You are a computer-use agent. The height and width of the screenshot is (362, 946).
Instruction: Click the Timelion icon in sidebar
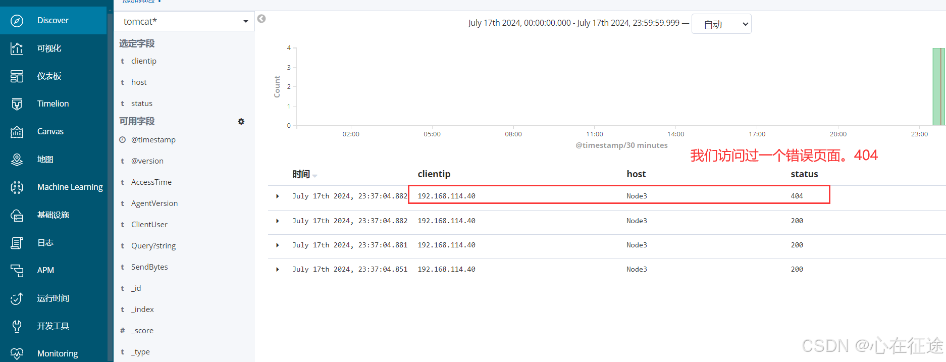17,104
